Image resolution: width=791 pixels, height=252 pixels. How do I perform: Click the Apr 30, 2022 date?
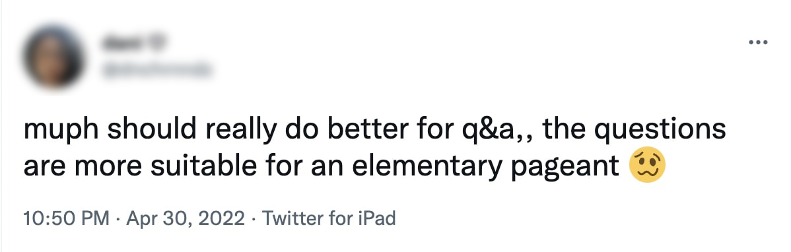pyautogui.click(x=186, y=218)
